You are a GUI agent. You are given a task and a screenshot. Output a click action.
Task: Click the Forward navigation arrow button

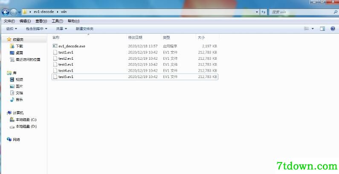click(14, 12)
